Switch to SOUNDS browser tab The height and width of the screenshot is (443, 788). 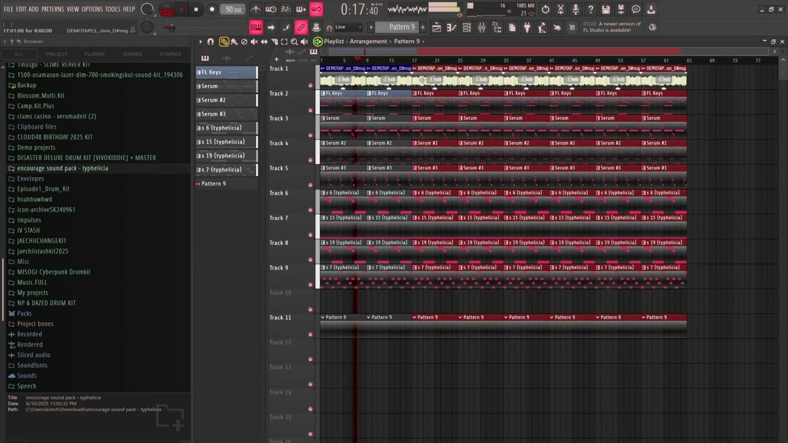click(132, 54)
